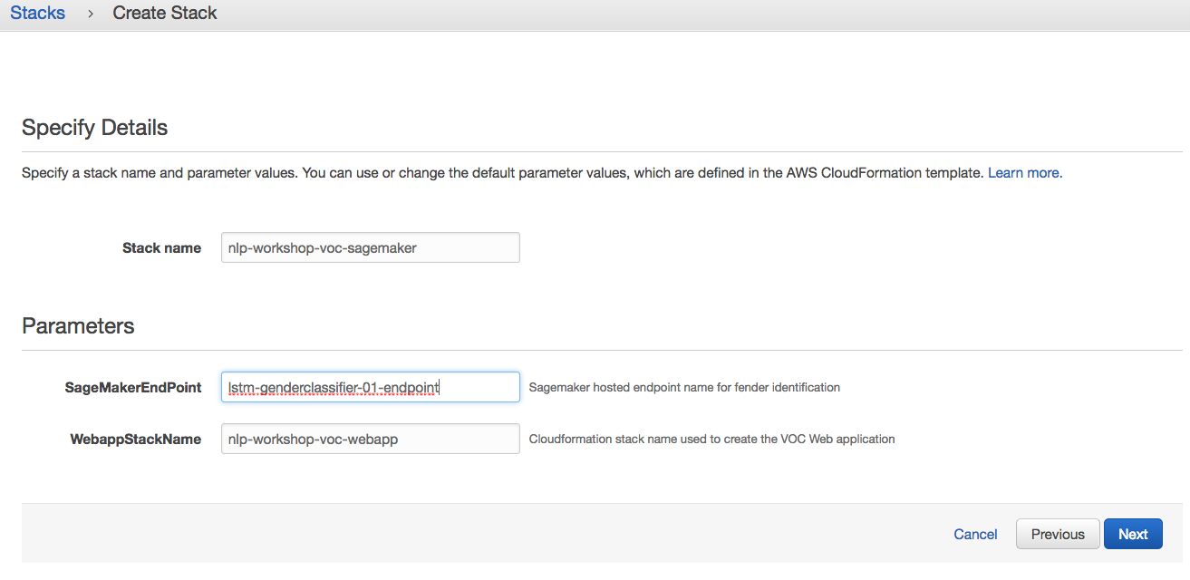Go to the Previous step

1058,534
